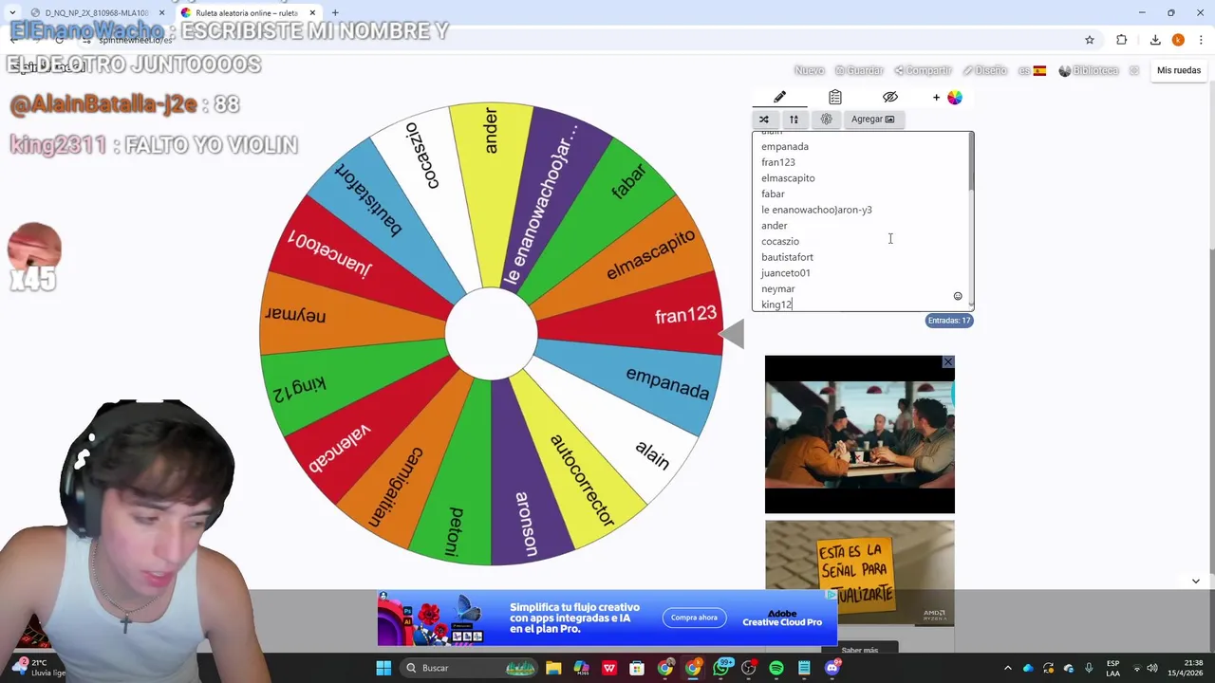Switch to the Ruleta aleatoria online tab
The width and height of the screenshot is (1215, 683).
[x=248, y=12]
